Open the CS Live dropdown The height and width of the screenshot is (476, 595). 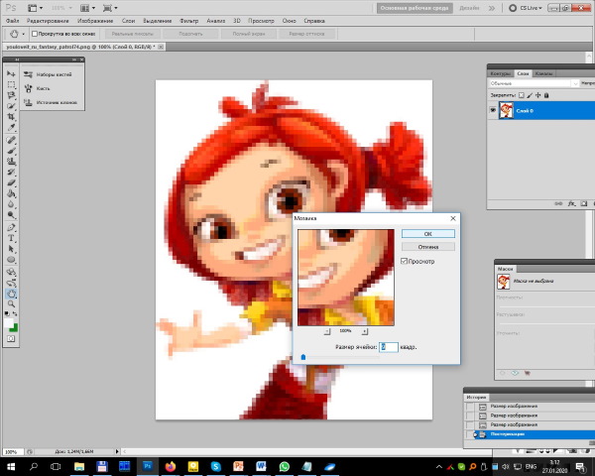click(x=526, y=8)
